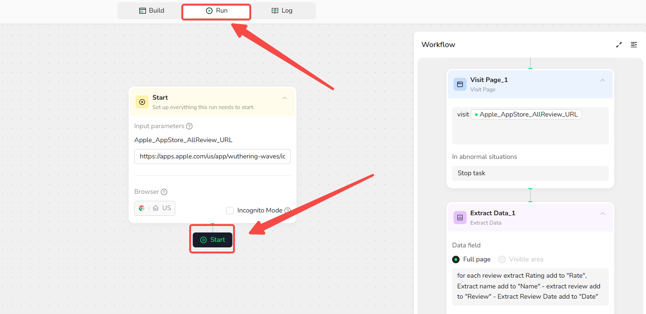Expand the Workflow panel to fullscreen

point(619,45)
